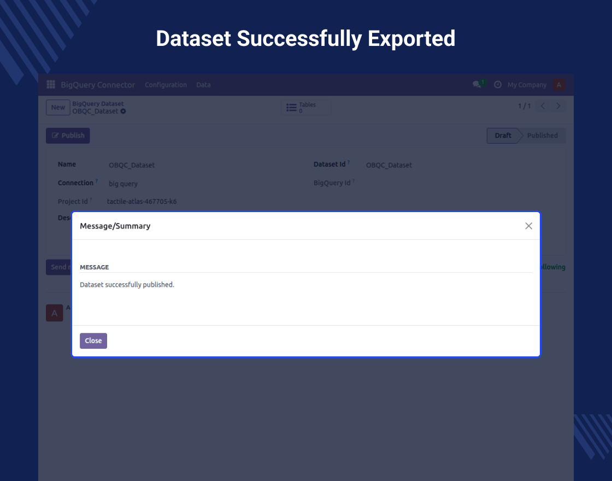Go to BigQuery Dataset breadcrumb
The height and width of the screenshot is (481, 612).
[x=98, y=103]
